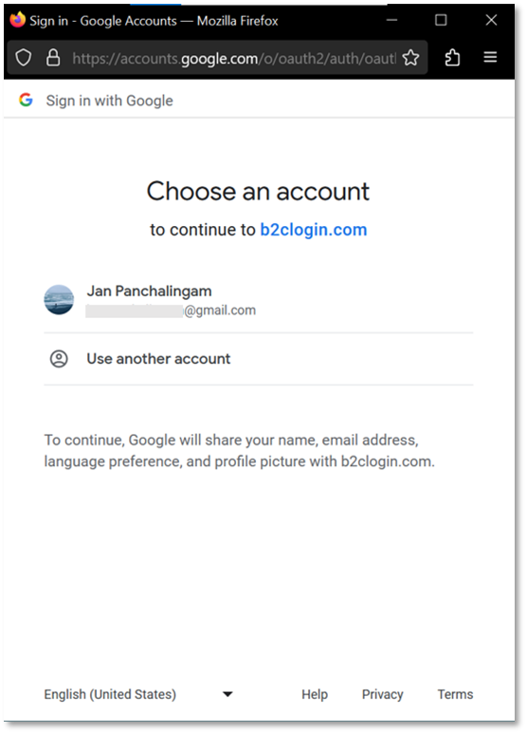Click the language dropdown arrow
The height and width of the screenshot is (734, 527).
pos(227,694)
